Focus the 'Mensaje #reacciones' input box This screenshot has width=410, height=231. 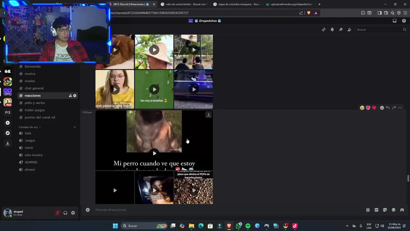pyautogui.click(x=224, y=210)
